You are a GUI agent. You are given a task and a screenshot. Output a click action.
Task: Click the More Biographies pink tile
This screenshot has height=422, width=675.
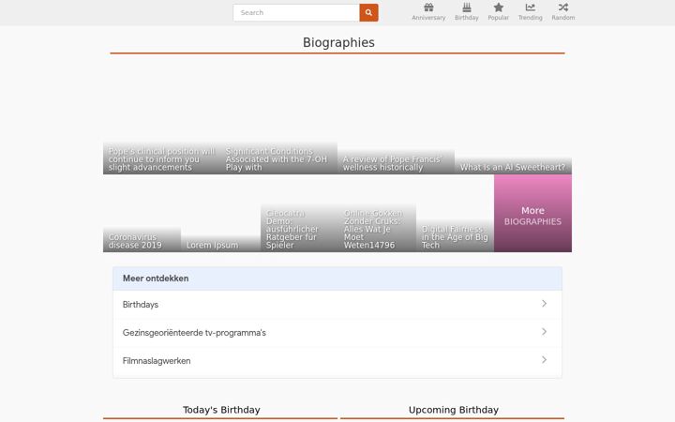(532, 213)
